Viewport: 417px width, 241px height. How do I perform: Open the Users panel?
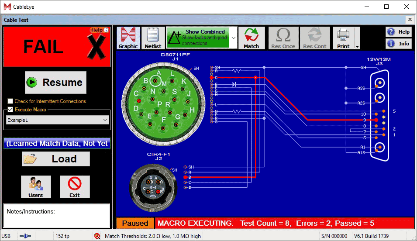pos(36,187)
